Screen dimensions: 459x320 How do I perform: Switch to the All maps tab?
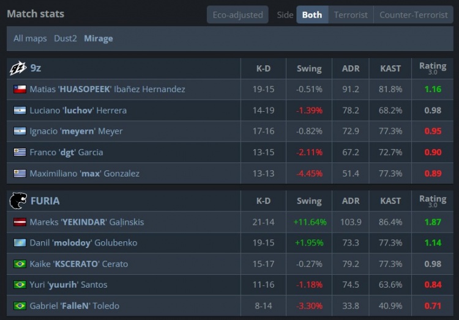click(30, 38)
